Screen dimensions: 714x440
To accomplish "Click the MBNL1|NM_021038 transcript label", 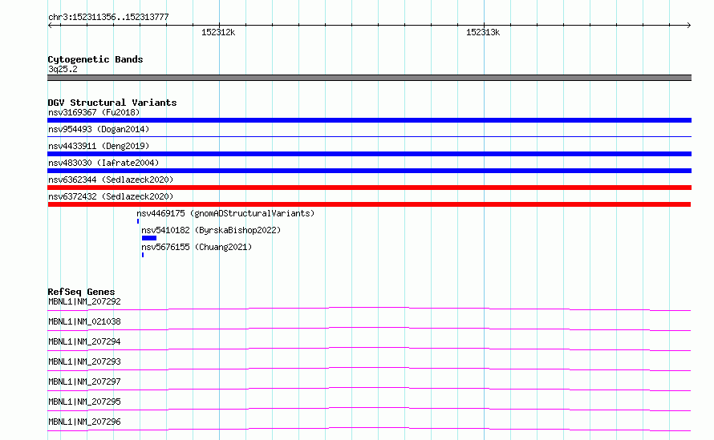I will pos(84,321).
